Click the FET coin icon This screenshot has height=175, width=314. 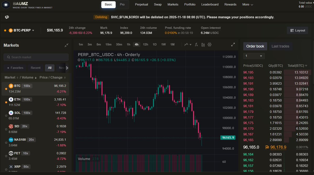11,153
